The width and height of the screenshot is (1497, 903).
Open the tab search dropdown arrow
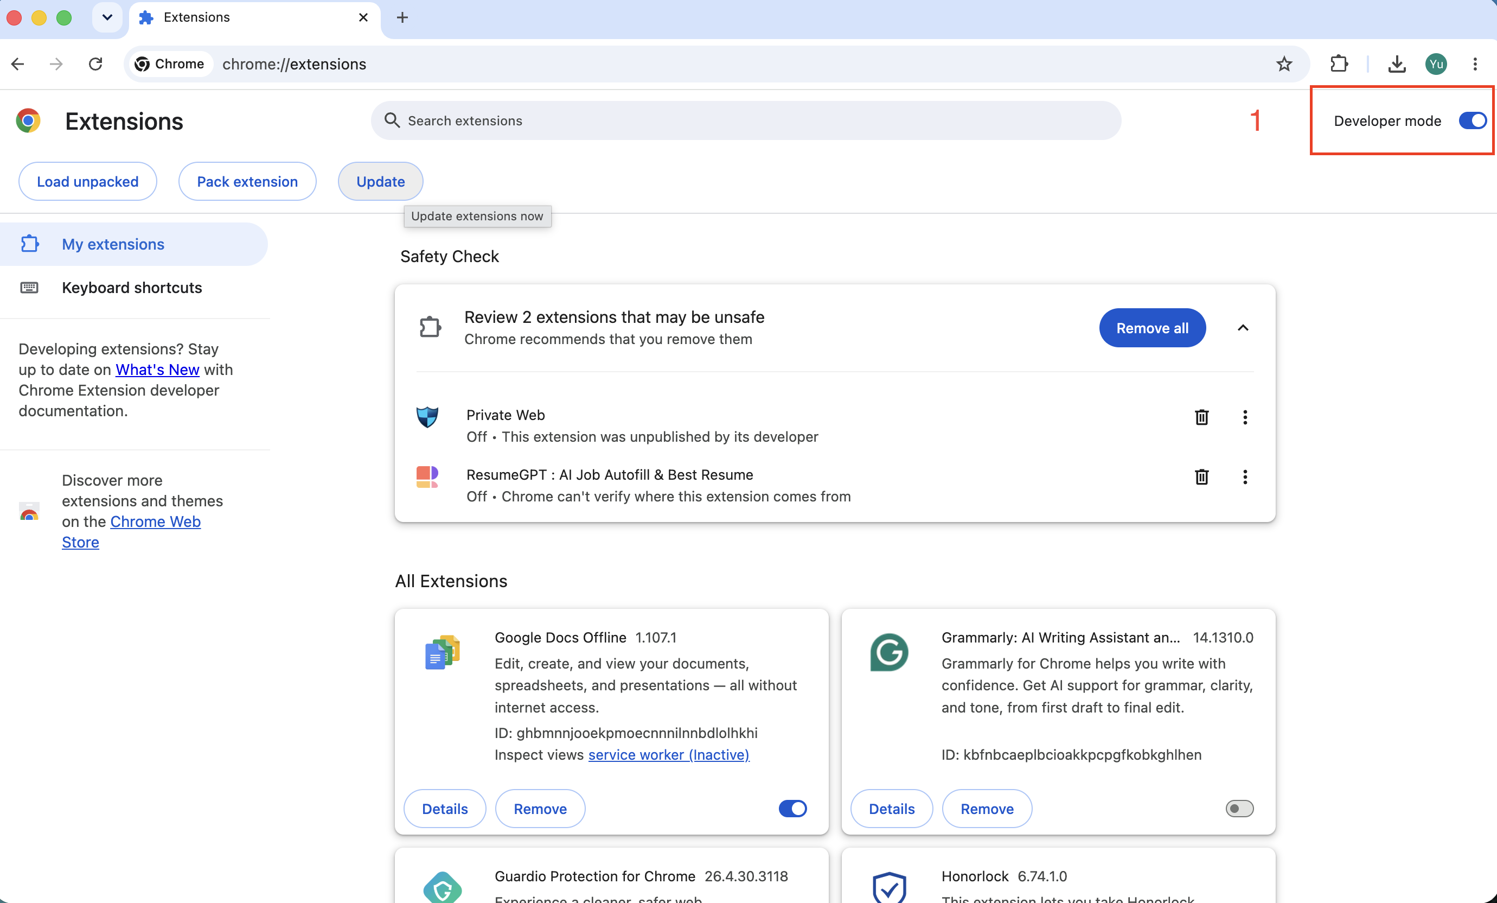[x=107, y=17]
